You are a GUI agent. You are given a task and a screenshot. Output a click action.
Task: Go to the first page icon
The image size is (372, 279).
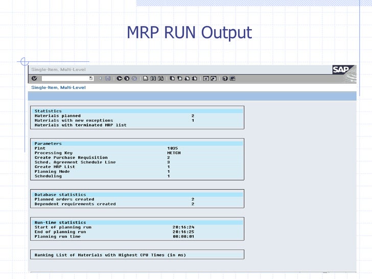pyautogui.click(x=172, y=78)
